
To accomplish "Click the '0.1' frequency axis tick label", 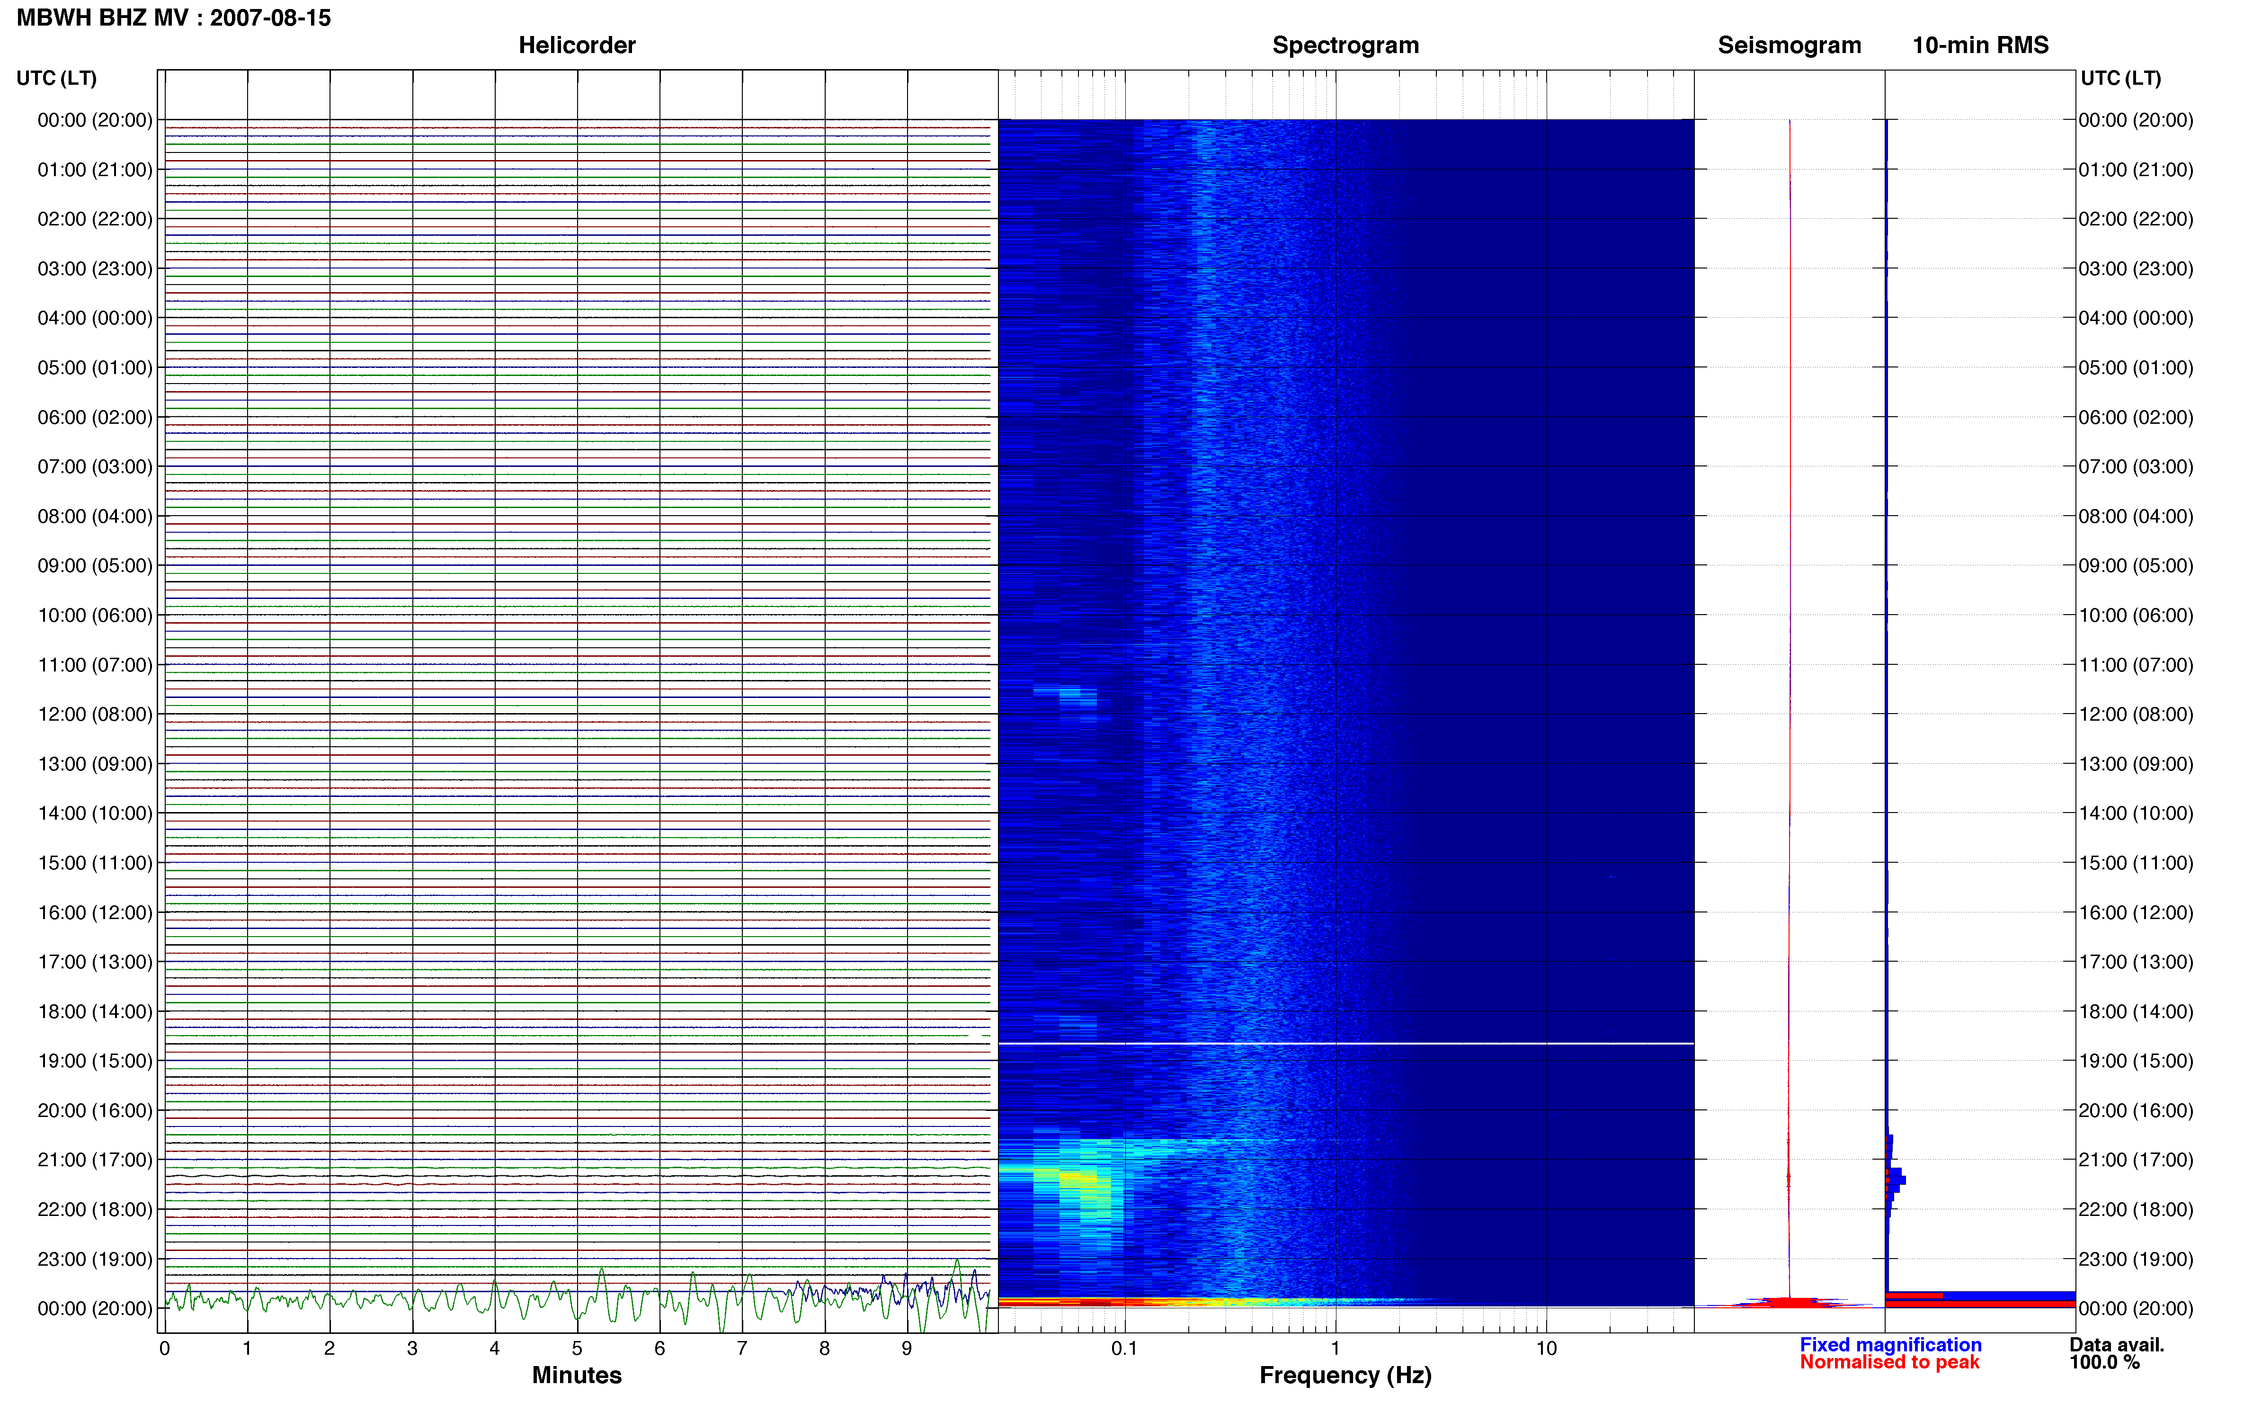I will click(x=1124, y=1348).
